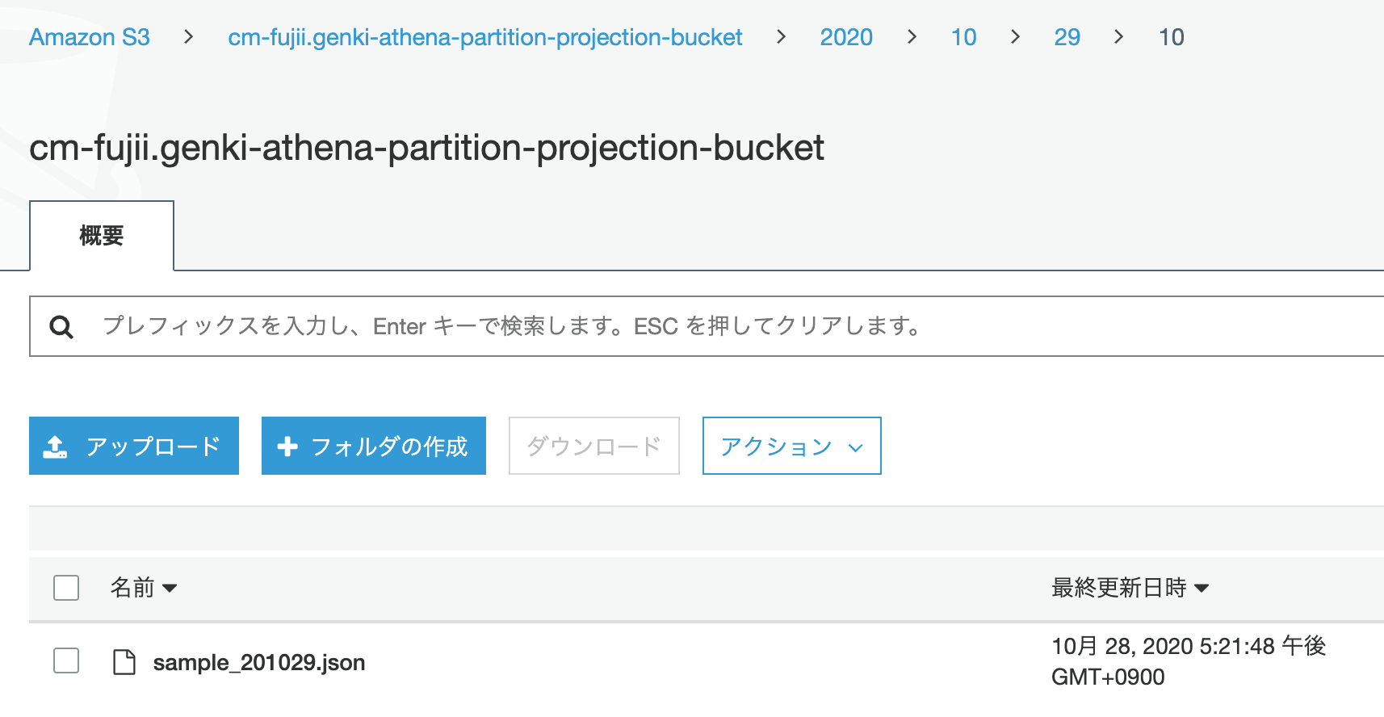Select the bucket name in the breadcrumb

484,36
